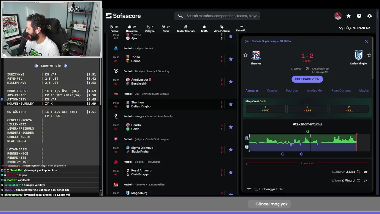Switch to the Ayrıntılar tab
Viewport: 380px width, 214px height.
pyautogui.click(x=252, y=90)
